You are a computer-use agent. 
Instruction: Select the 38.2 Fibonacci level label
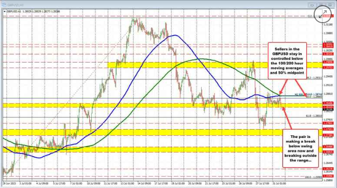tap(314, 78)
